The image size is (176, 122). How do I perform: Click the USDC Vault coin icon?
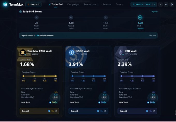(72, 52)
